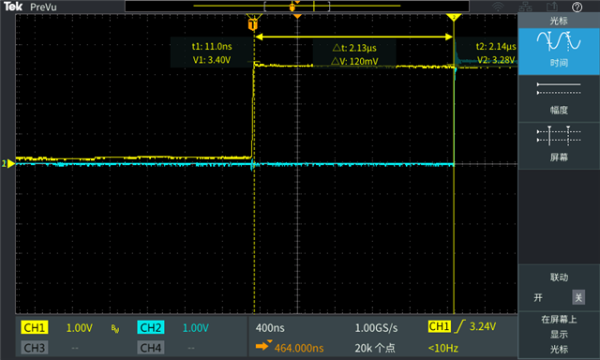Open the CH2 1.00V vertical scale

(x=196, y=328)
